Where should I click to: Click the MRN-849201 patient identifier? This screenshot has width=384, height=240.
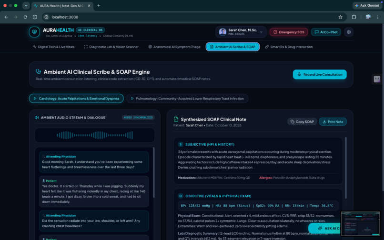[236, 34]
